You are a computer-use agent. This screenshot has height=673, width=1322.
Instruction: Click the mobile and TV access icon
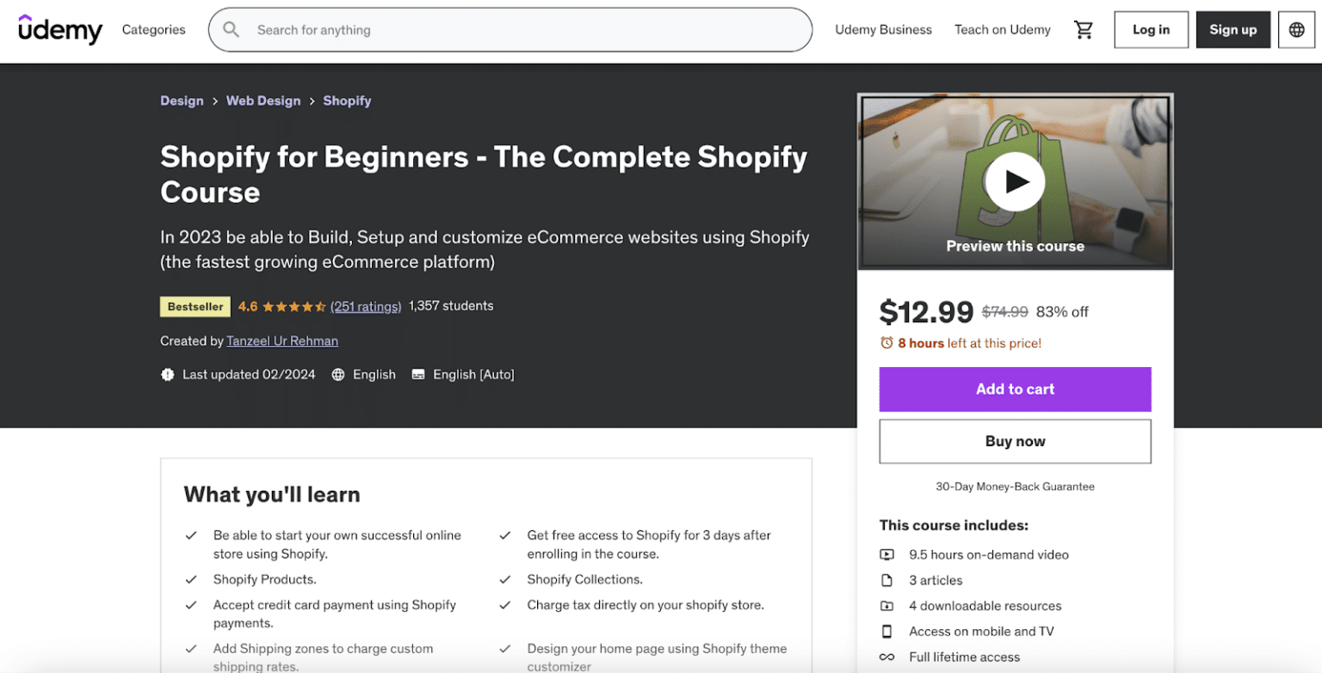click(887, 632)
